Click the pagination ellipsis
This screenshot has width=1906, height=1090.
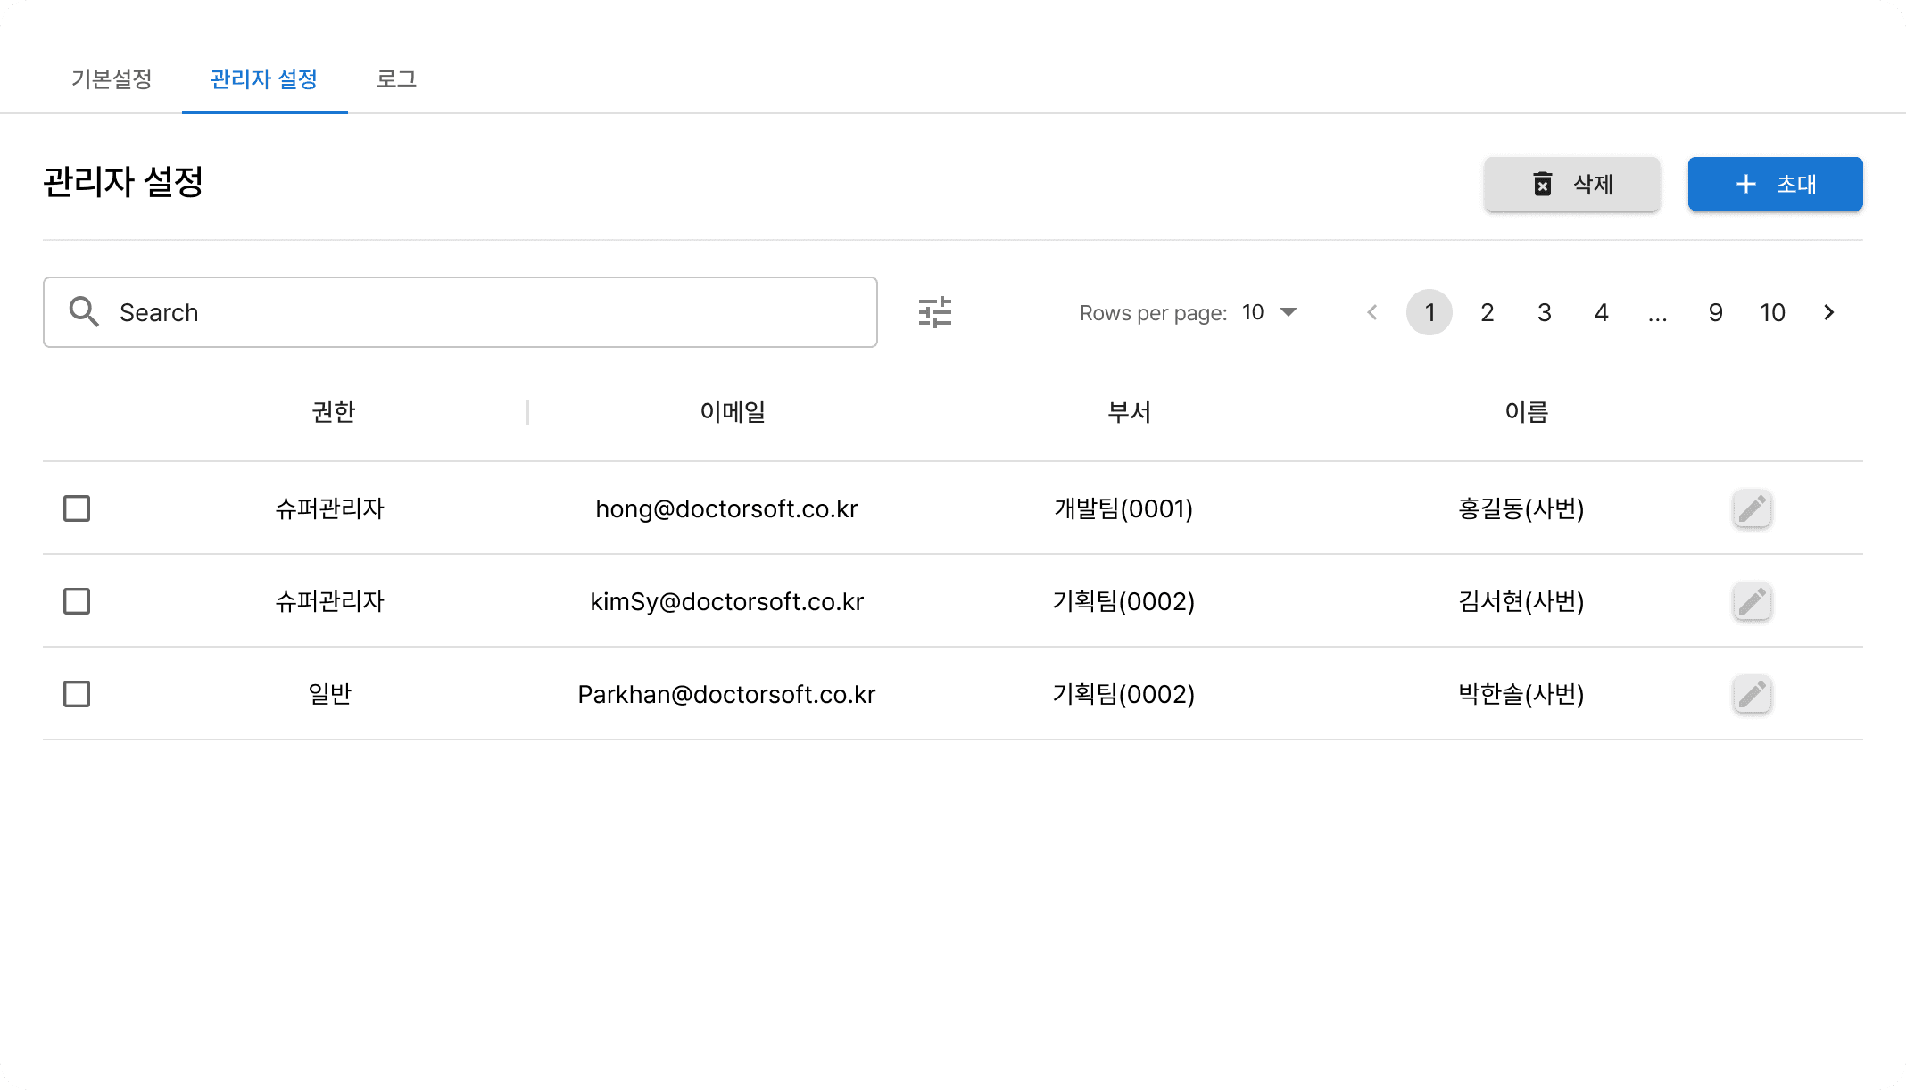point(1657,314)
